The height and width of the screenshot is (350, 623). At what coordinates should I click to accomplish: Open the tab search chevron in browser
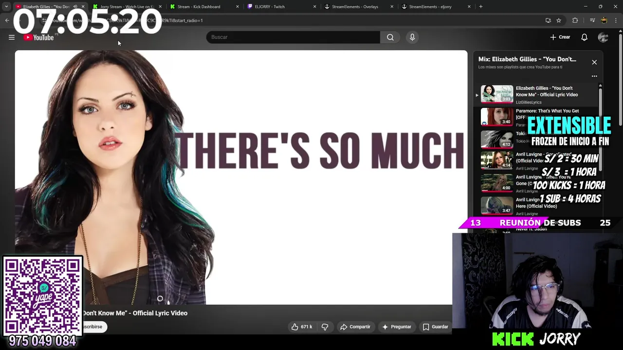[6, 7]
